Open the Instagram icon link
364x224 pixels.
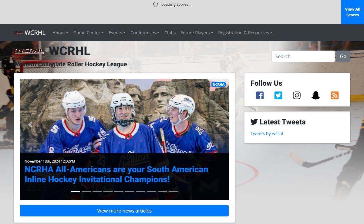[297, 95]
